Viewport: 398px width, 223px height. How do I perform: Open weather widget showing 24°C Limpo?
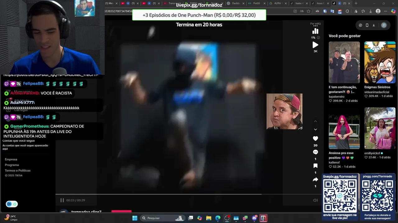point(12,218)
